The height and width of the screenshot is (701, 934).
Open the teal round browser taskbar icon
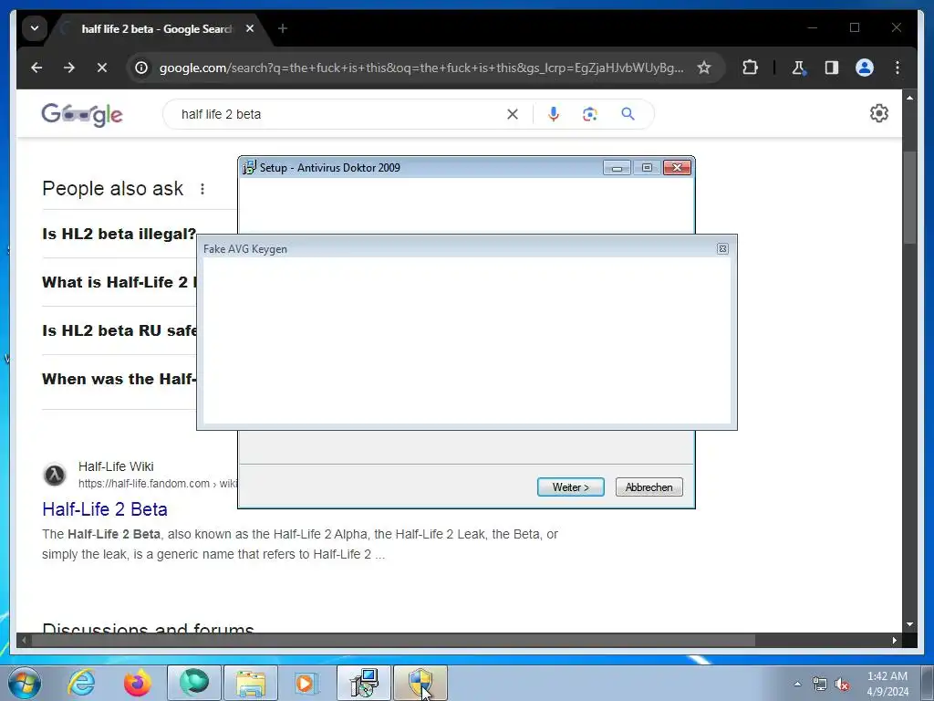[x=194, y=683]
